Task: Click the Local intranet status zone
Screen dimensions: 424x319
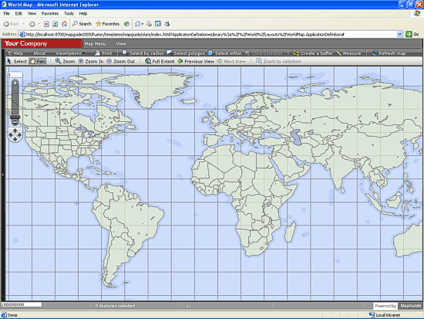Action: (x=385, y=315)
